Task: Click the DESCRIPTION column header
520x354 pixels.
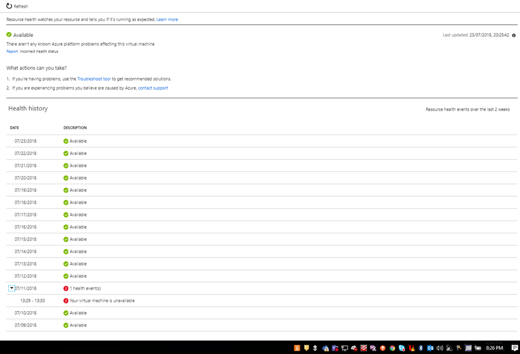Action: [75, 128]
